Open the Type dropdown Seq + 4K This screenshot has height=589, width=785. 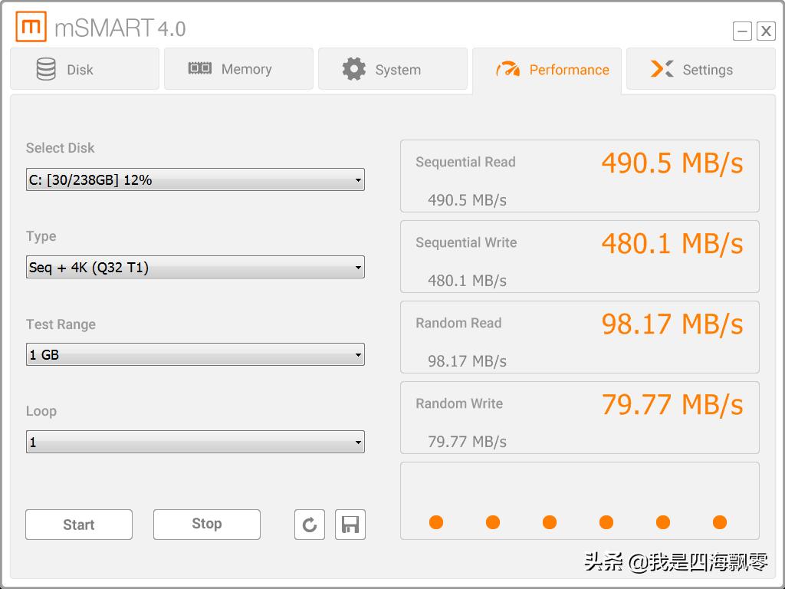(195, 268)
